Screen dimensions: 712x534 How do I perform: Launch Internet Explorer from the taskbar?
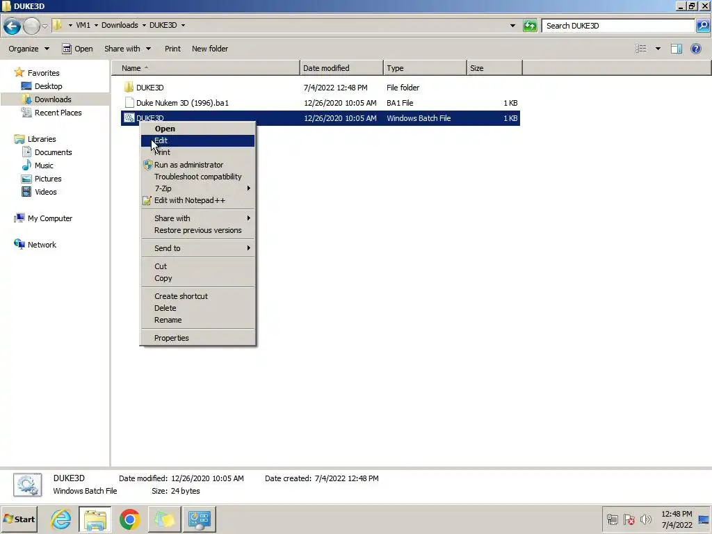61,519
